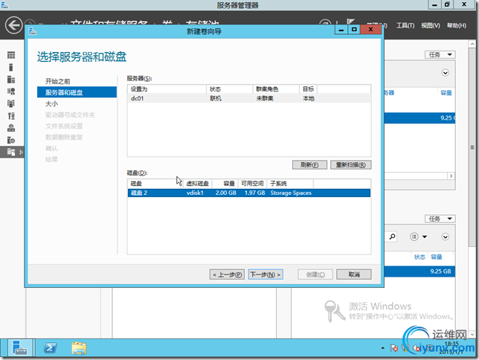Sort by the 虚拟磁盘 column header
Viewport: 479px width, 360px height.
point(197,184)
